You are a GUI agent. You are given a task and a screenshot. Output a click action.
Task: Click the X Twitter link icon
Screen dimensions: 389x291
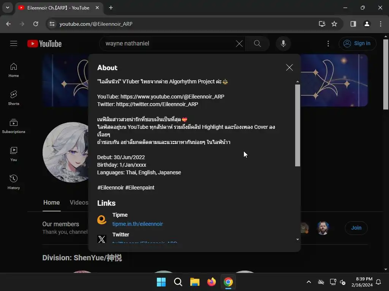[102, 239]
